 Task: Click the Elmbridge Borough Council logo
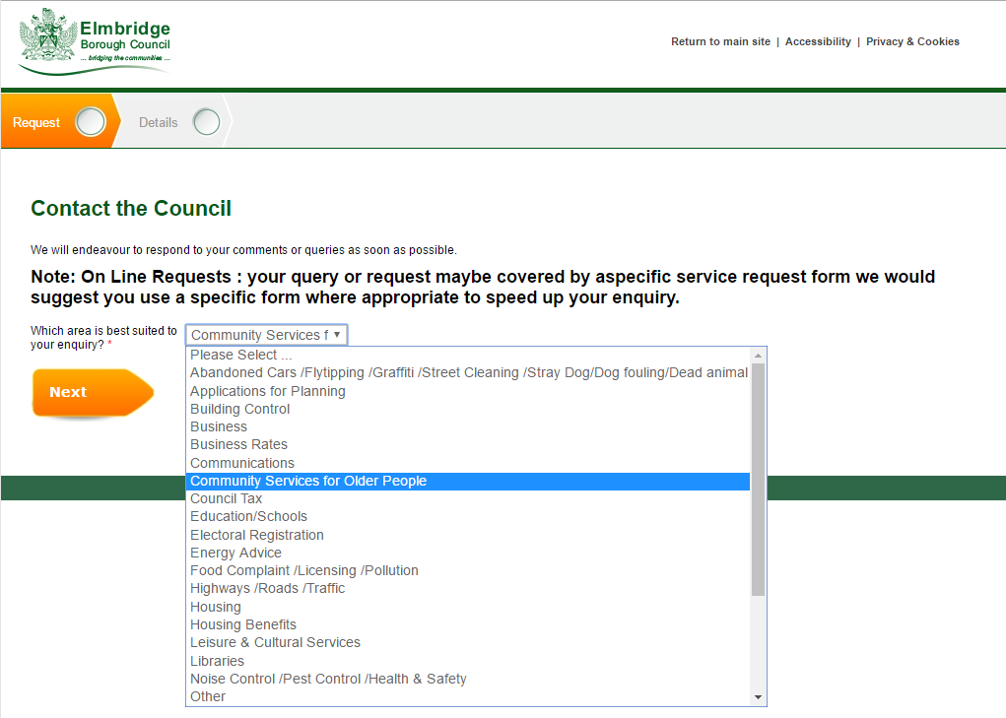click(x=95, y=41)
